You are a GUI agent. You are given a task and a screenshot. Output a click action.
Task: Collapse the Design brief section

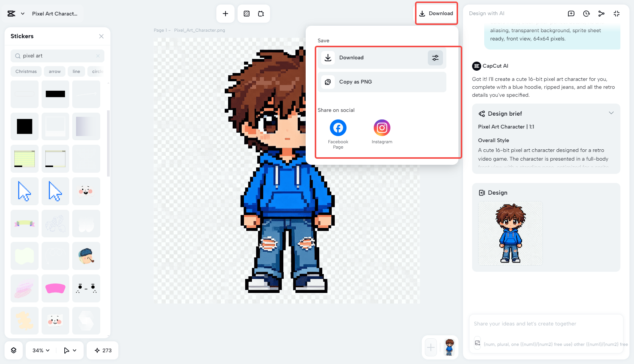point(611,113)
